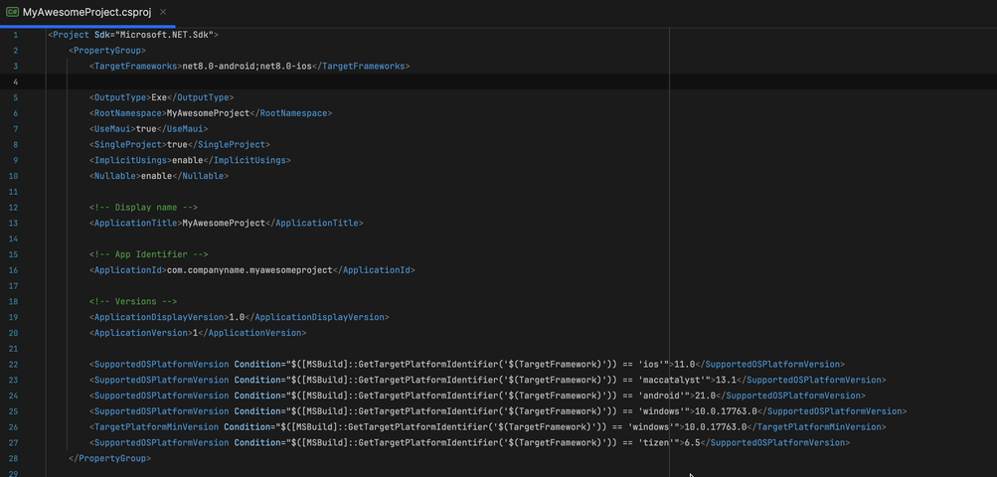Click the enable value inside Nullable

click(156, 176)
